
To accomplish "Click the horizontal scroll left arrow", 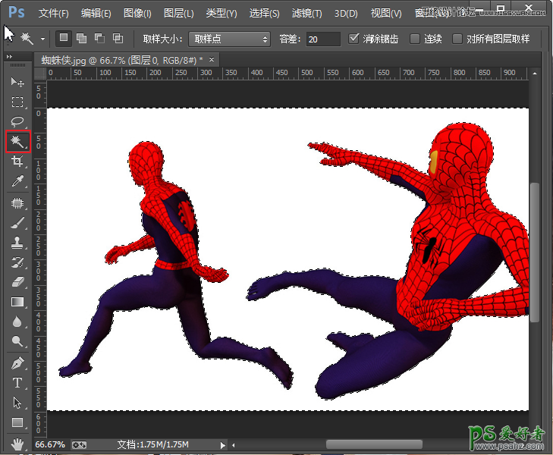I will coord(234,445).
